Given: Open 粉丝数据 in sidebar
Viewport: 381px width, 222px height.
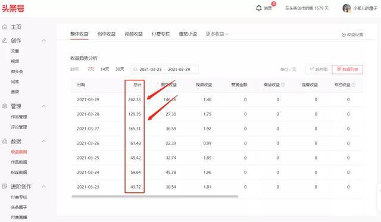Looking at the screenshot, I should point(19,172).
